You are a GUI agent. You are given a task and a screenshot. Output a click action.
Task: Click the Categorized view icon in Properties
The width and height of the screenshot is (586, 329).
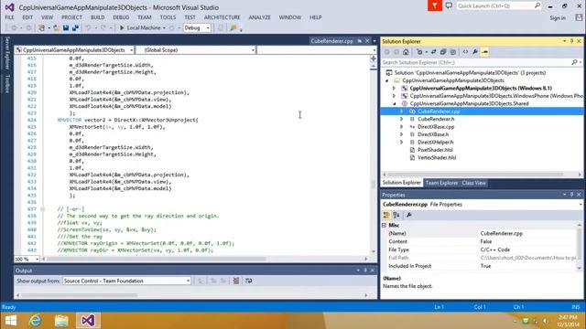(386, 215)
